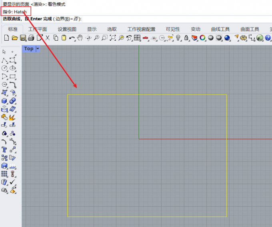Click the Zoom dynamic magnifier icon
Screen dimensions: 272x227
tap(96, 38)
